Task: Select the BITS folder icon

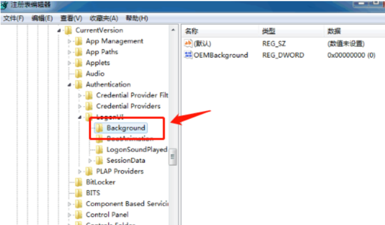Action: click(79, 193)
